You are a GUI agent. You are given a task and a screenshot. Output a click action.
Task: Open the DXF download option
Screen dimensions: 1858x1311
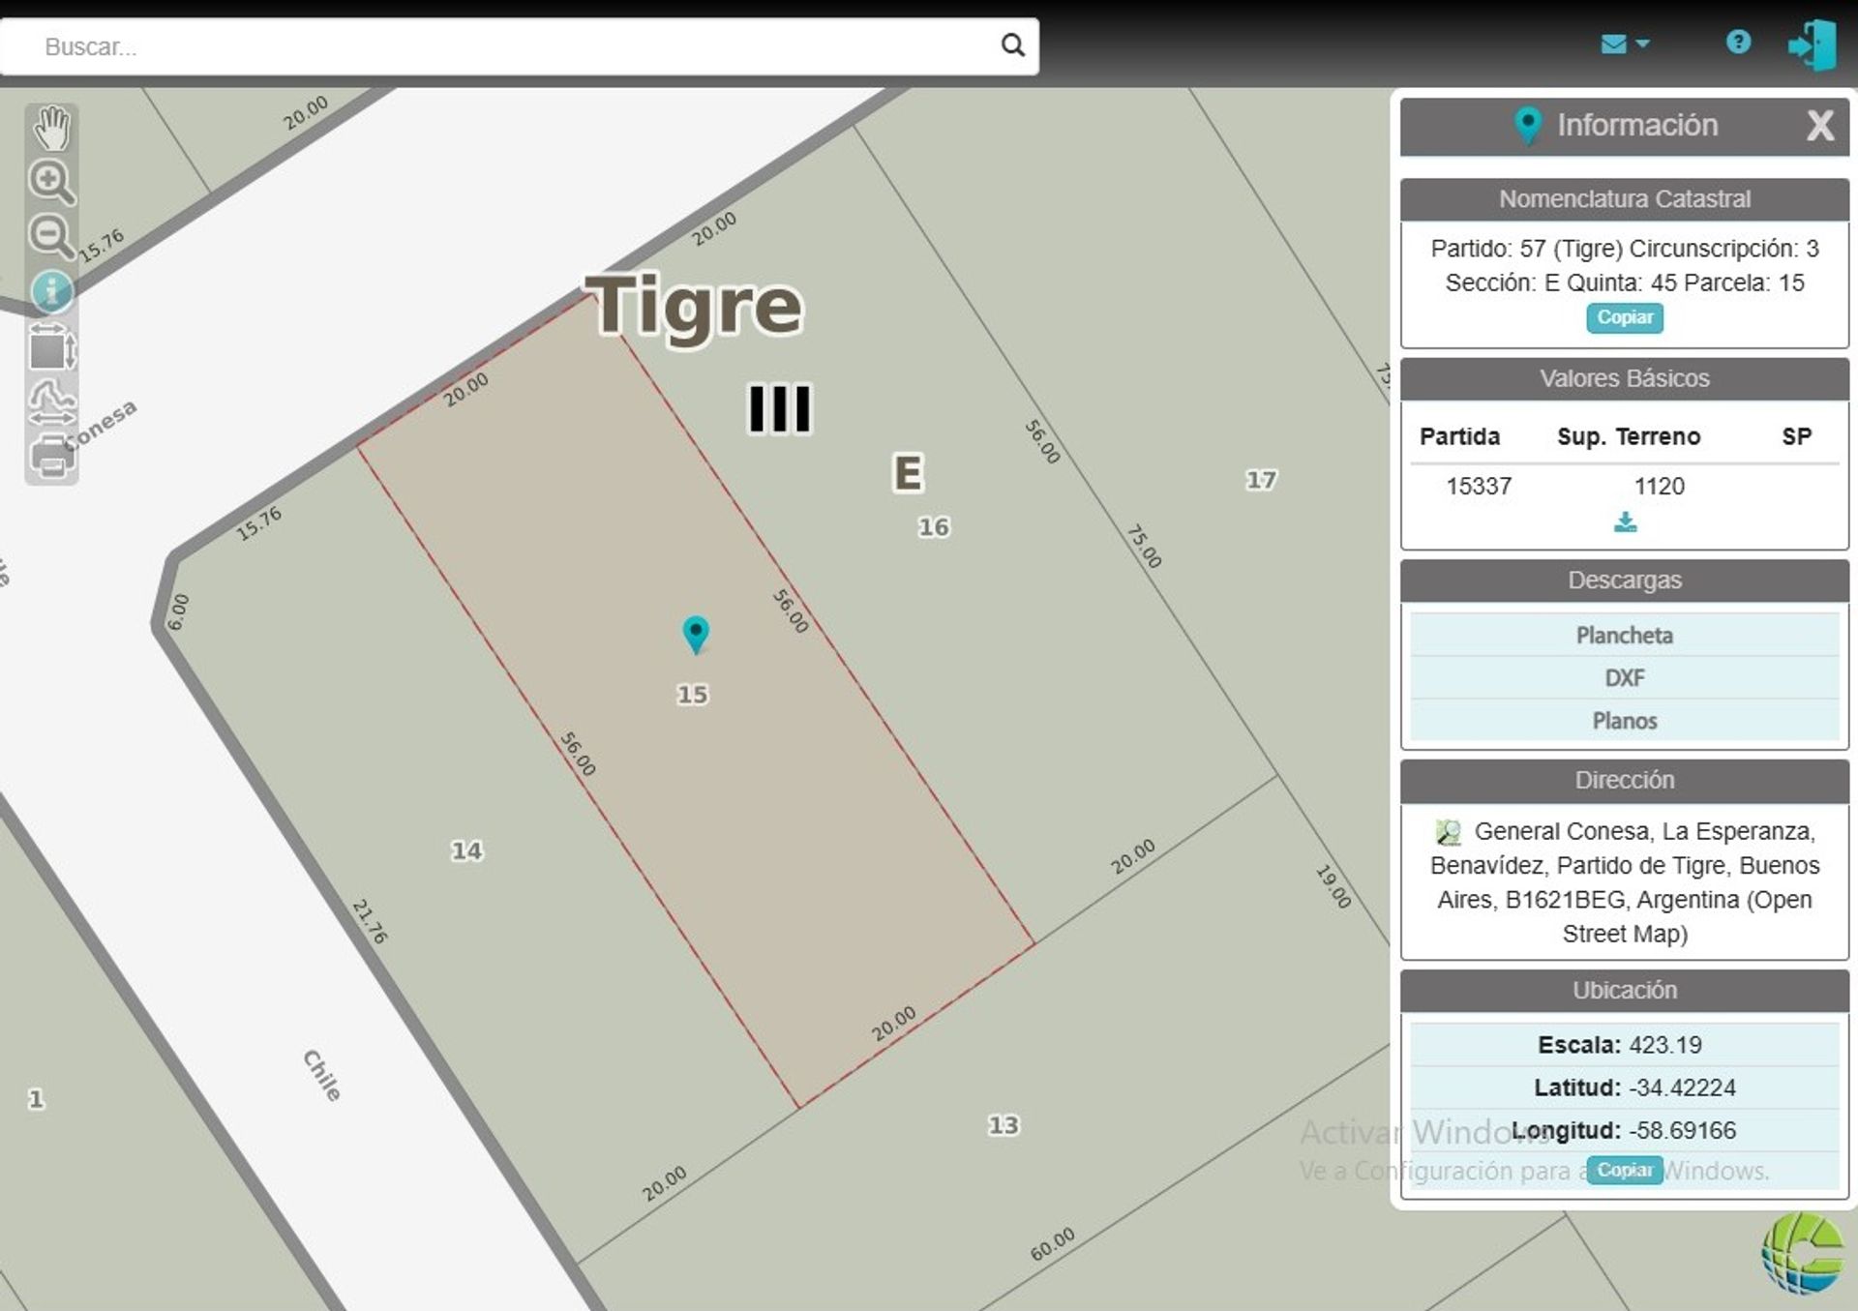[x=1624, y=677]
